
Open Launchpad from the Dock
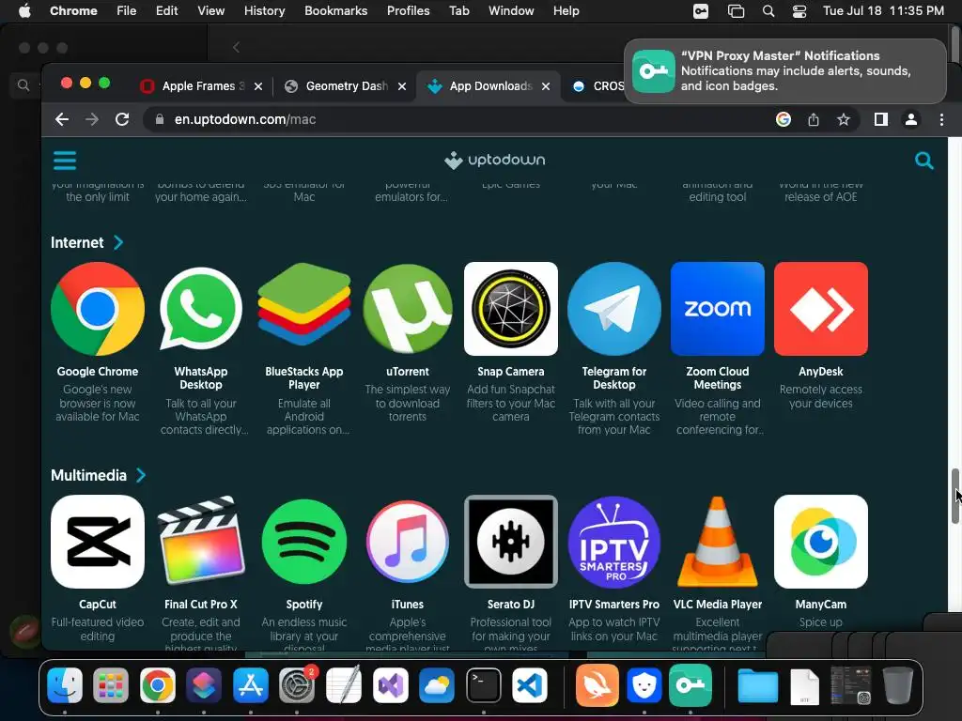pos(111,684)
